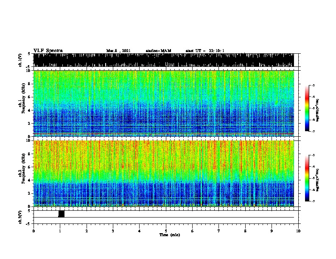Click the ch.1 voltage waveform panel

pyautogui.click(x=163, y=60)
